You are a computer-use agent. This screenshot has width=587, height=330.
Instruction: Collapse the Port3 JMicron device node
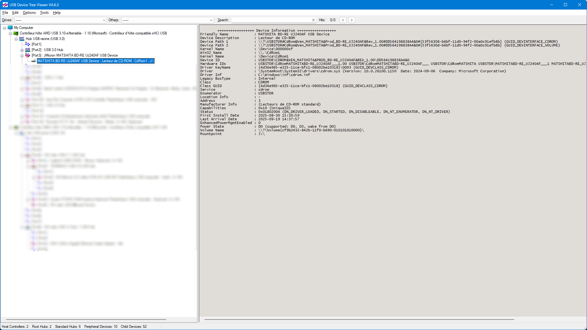point(22,55)
